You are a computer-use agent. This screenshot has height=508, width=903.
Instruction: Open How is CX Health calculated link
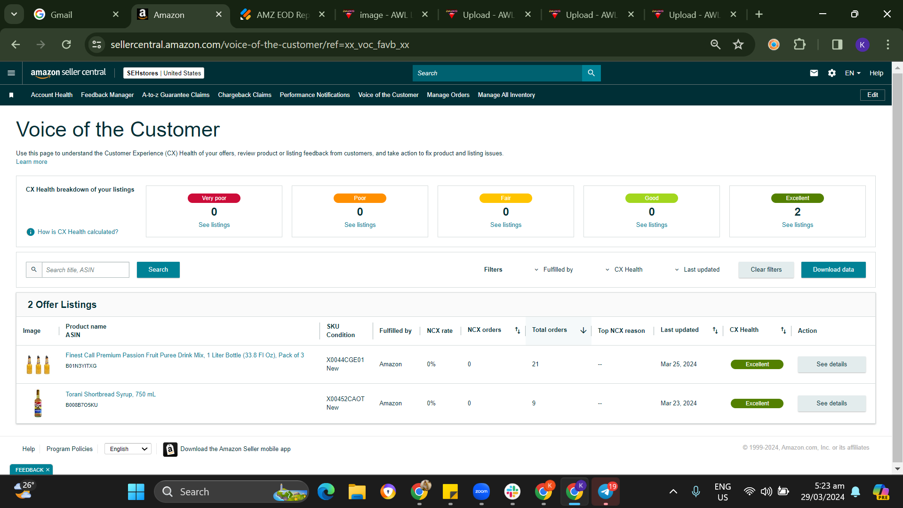click(78, 232)
